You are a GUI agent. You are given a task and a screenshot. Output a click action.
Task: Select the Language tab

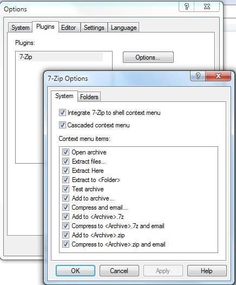(123, 28)
